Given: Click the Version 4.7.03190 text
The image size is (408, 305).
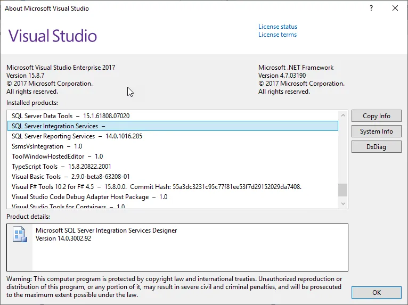Looking at the screenshot, I should 282,76.
